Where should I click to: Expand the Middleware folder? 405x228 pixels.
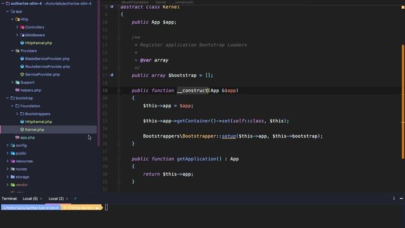coord(17,35)
